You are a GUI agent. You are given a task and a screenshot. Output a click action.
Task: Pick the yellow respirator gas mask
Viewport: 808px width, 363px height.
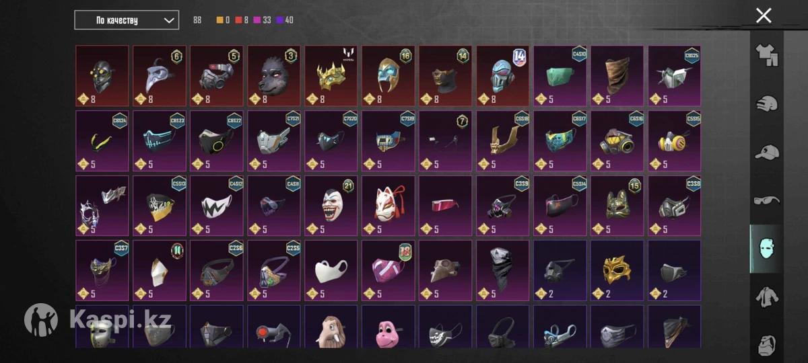pyautogui.click(x=675, y=141)
